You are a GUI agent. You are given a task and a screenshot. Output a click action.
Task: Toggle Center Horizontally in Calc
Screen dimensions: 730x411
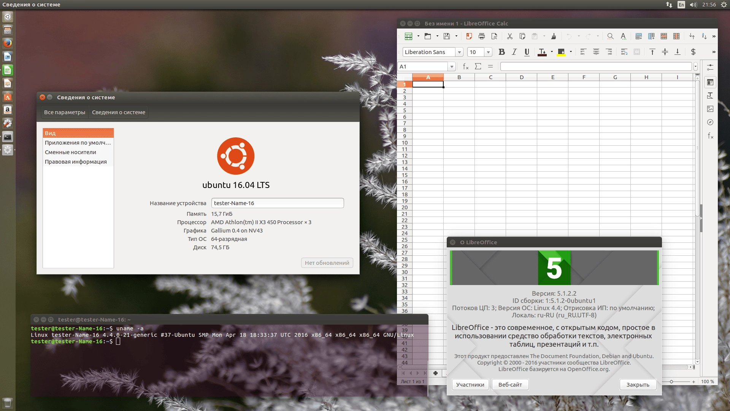[596, 52]
